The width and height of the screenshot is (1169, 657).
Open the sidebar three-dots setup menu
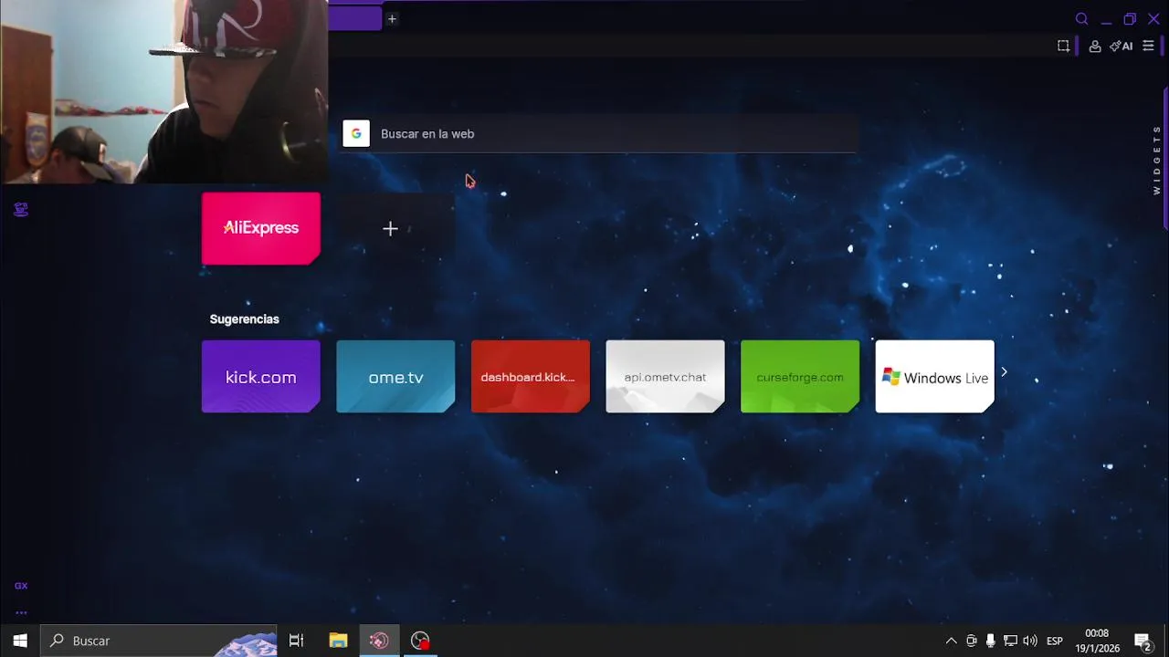coord(21,612)
